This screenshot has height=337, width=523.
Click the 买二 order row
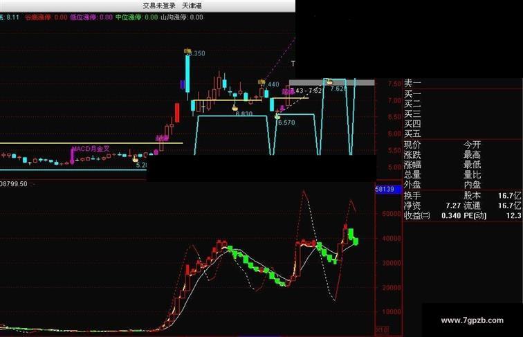[x=412, y=104]
